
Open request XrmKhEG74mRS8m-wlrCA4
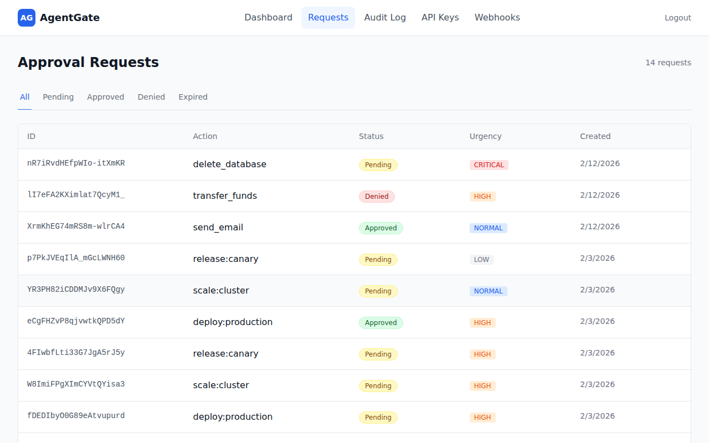pos(76,226)
